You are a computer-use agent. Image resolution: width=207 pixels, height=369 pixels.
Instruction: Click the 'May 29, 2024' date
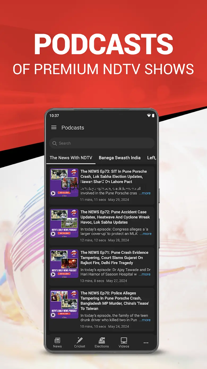[x=119, y=200]
